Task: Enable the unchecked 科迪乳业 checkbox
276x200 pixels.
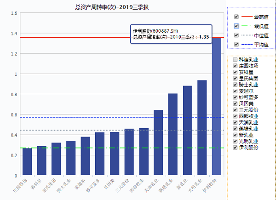Action: pyautogui.click(x=236, y=60)
